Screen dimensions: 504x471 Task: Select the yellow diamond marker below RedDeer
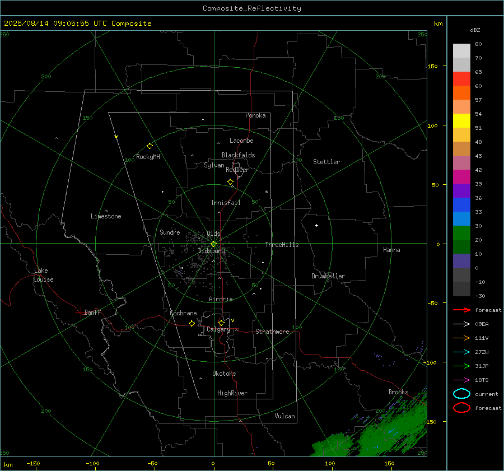click(231, 182)
